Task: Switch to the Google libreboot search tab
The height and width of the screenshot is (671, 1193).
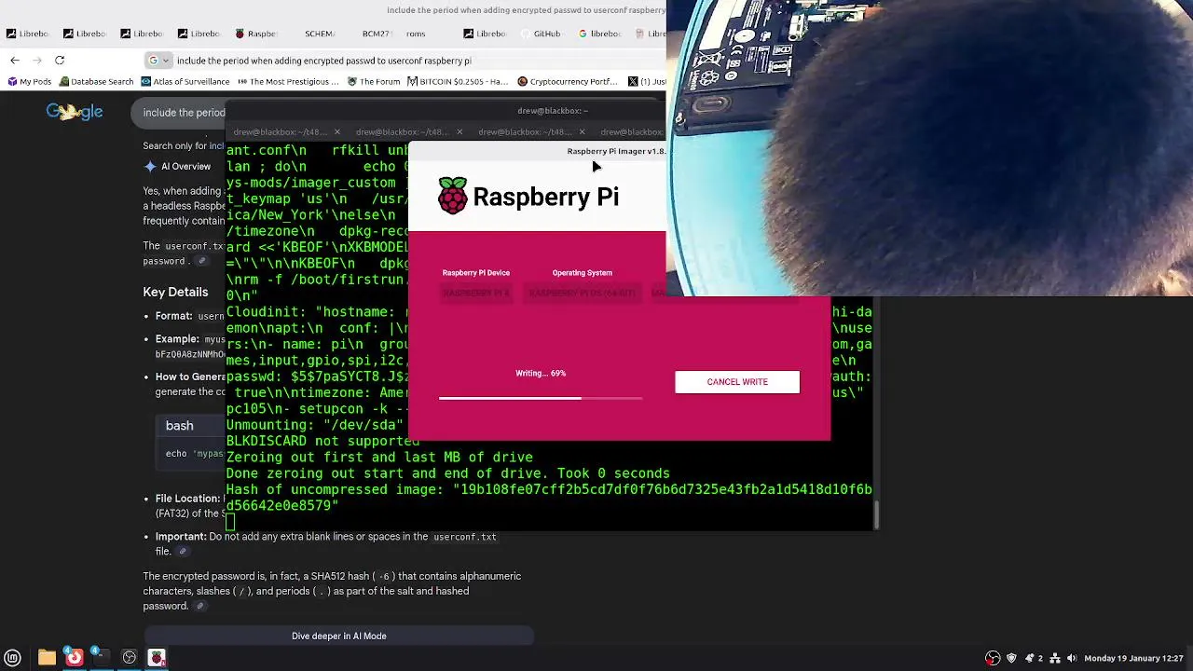Action: click(598, 34)
